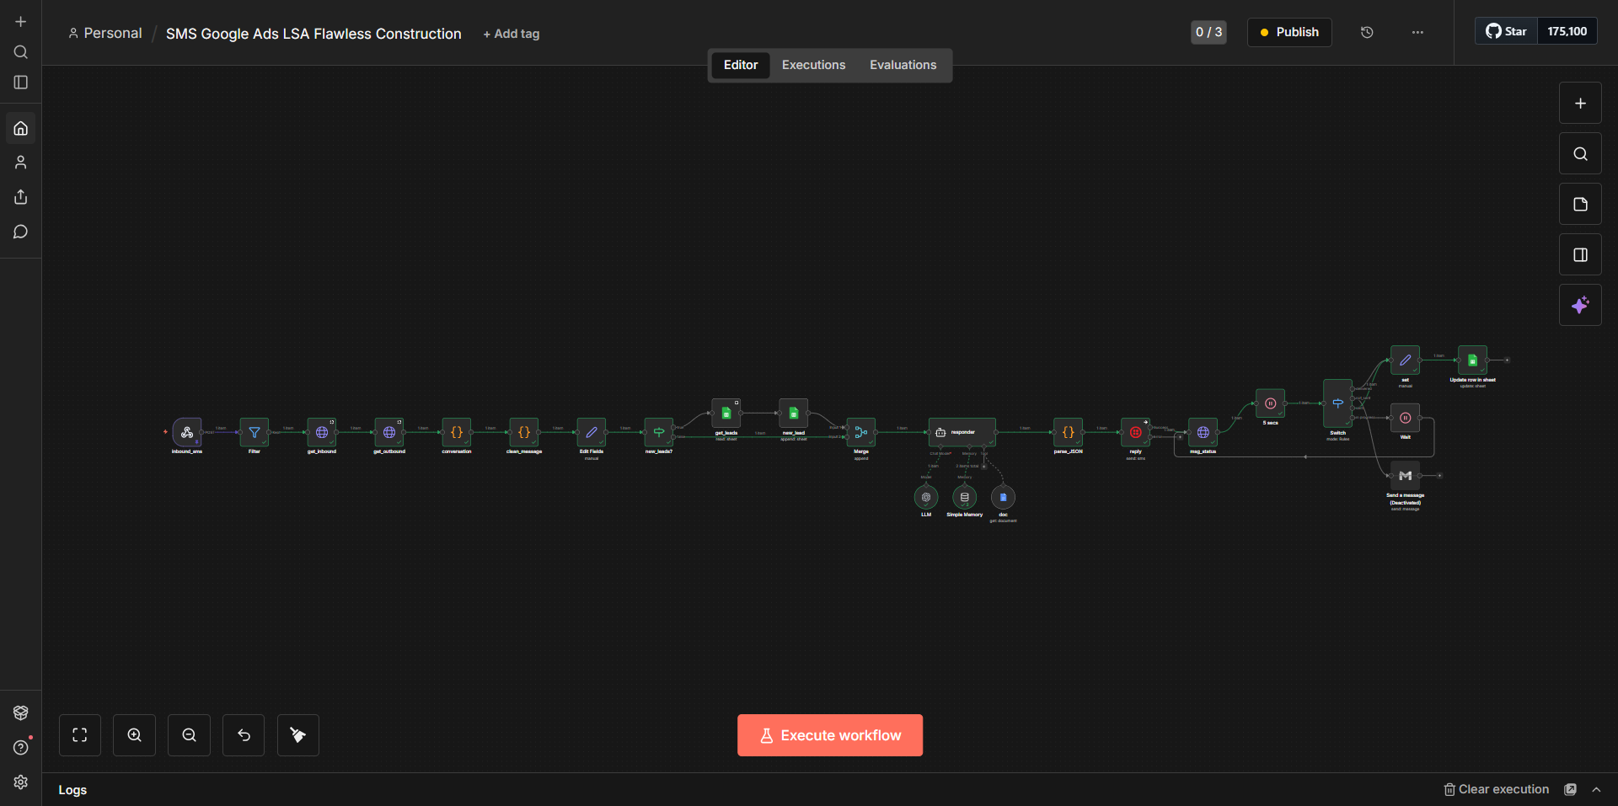The height and width of the screenshot is (806, 1618).
Task: Click Execute workflow
Action: click(x=829, y=734)
